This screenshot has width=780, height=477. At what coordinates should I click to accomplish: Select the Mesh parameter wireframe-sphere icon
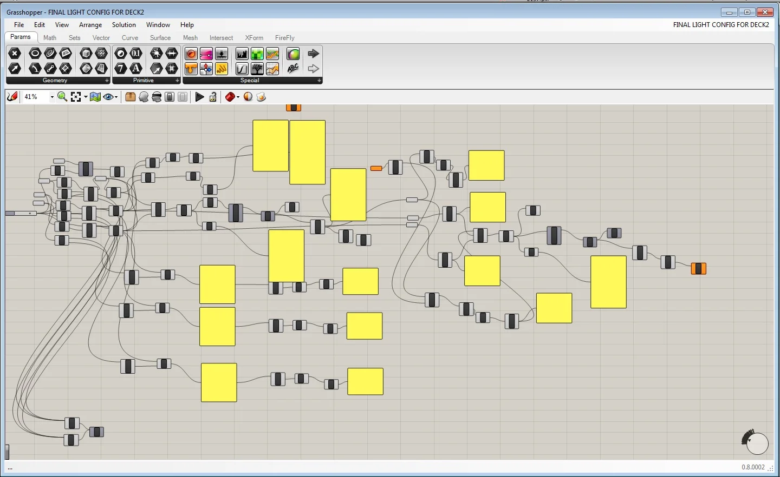point(101,53)
